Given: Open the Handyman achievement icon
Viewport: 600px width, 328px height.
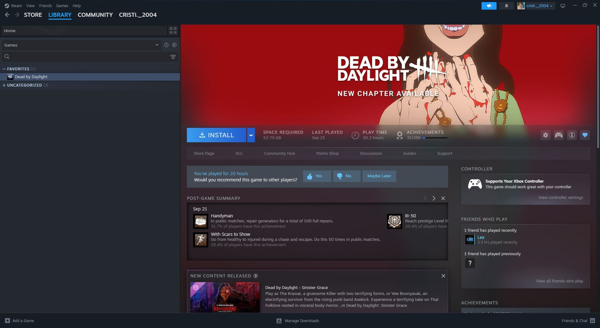Looking at the screenshot, I should pyautogui.click(x=201, y=221).
